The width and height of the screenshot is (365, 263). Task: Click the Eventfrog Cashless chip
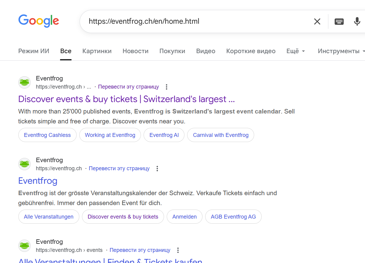47,135
